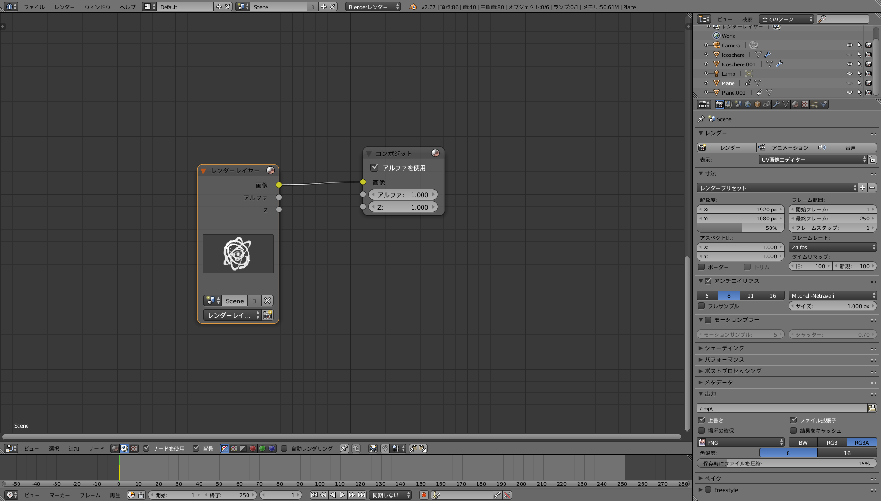Image resolution: width=881 pixels, height=501 pixels.
Task: Show the green channel of the backdrop
Action: (x=262, y=448)
